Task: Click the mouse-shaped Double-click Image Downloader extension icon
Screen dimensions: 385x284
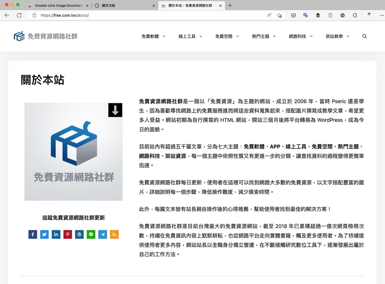Action: [x=330, y=15]
